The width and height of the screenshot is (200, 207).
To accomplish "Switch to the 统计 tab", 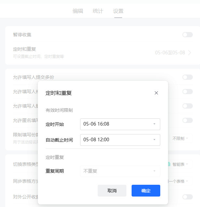I will (x=98, y=11).
